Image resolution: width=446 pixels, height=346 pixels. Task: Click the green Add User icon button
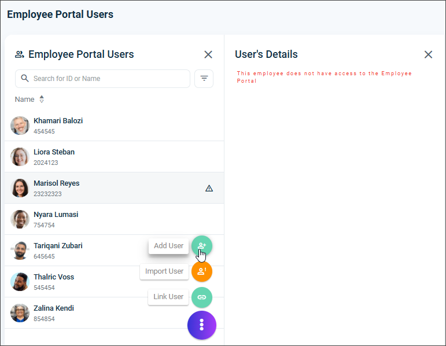tap(202, 246)
